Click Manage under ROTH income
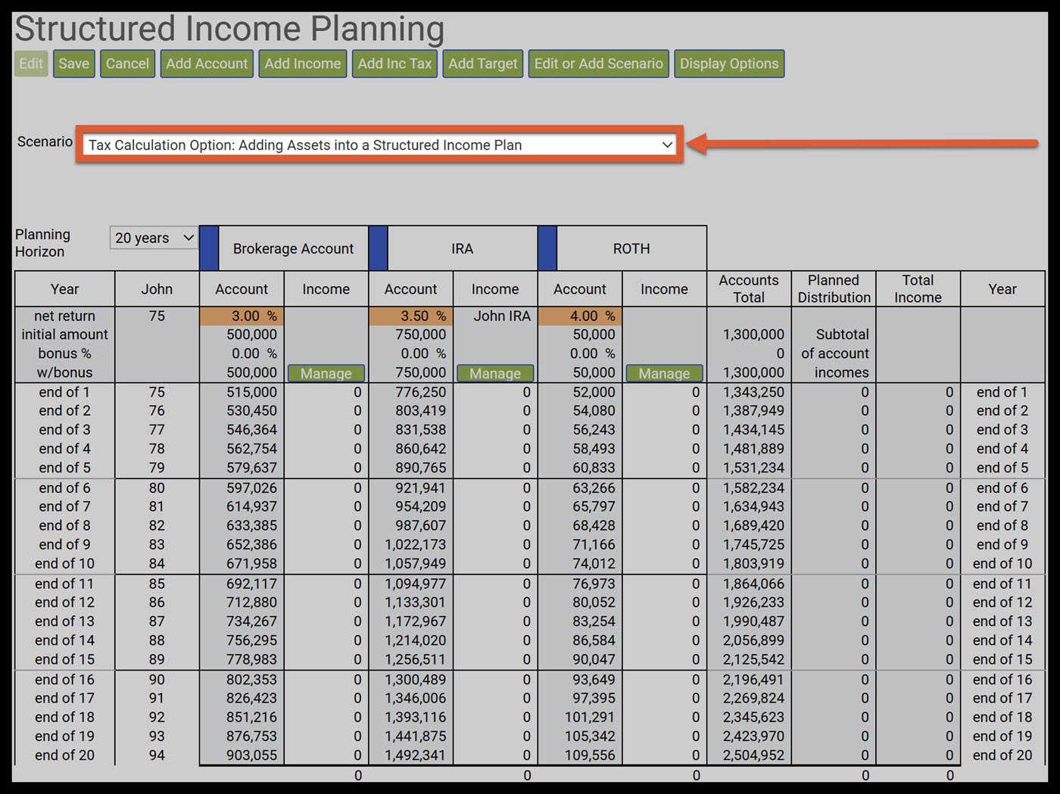Image resolution: width=1060 pixels, height=794 pixels. (664, 373)
